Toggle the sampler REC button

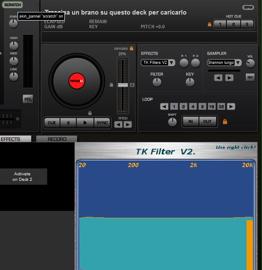click(x=250, y=78)
